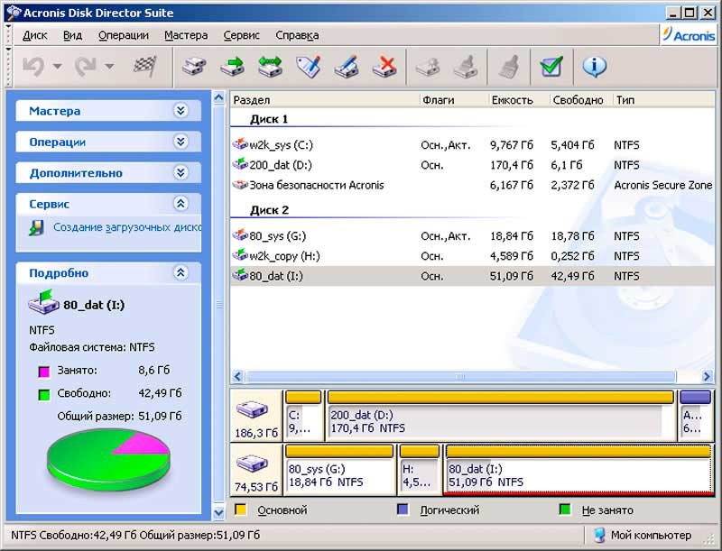Click the Resize partition double-arrow icon
722x551 pixels.
(x=270, y=67)
